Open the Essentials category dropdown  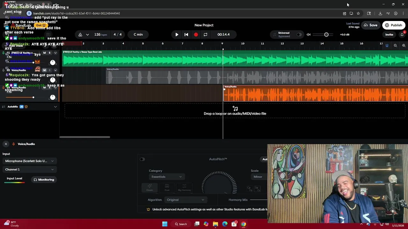tap(167, 177)
